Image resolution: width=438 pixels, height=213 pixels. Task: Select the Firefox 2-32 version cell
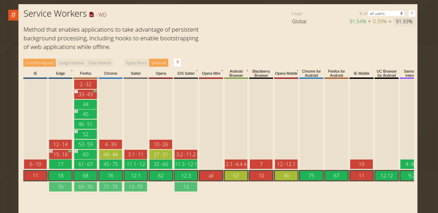click(x=85, y=84)
